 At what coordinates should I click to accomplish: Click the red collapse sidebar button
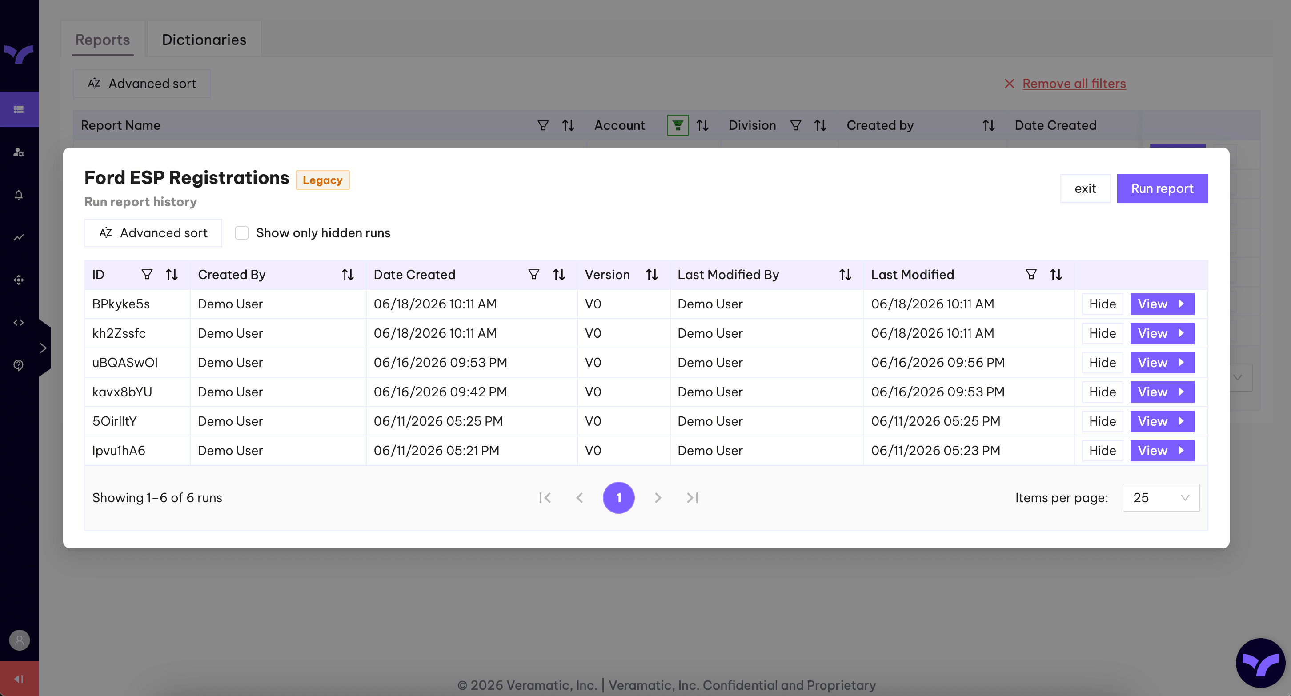(20, 679)
